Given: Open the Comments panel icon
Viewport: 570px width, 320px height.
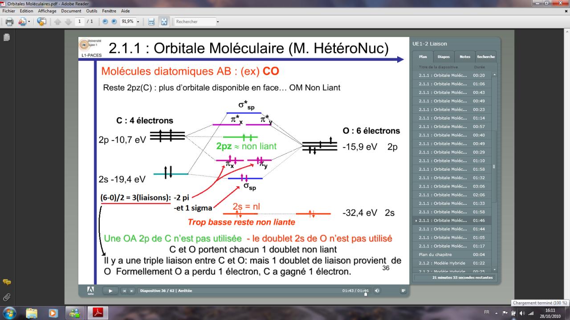Looking at the screenshot, I should click(7, 282).
